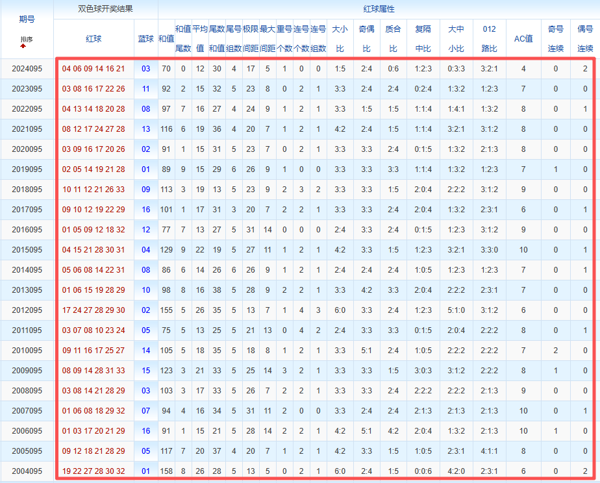Click the 012路比 column header
The height and width of the screenshot is (483, 600).
click(490, 39)
